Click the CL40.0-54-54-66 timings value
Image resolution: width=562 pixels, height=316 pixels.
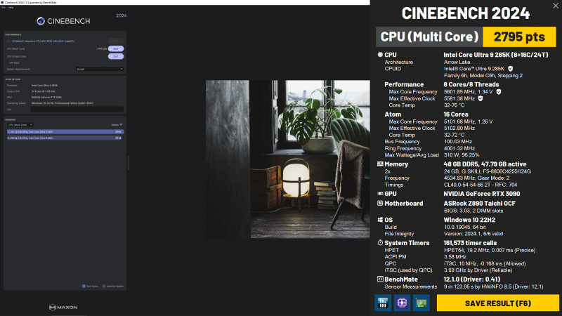tap(481, 185)
